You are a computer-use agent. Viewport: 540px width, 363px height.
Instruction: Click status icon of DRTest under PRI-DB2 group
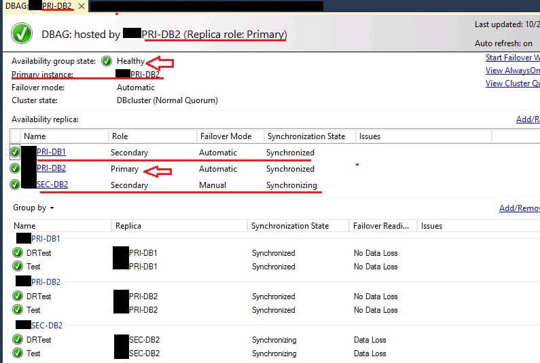pos(18,297)
